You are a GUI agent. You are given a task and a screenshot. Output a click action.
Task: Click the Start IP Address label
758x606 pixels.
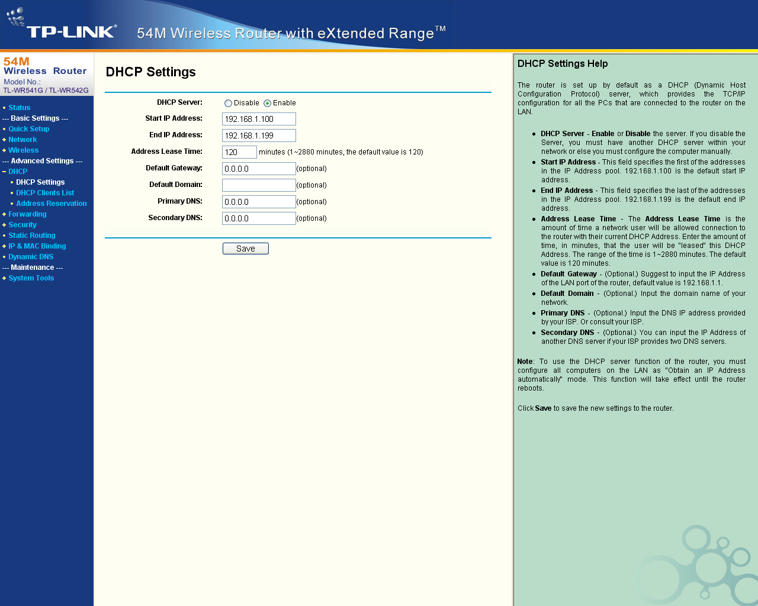(174, 118)
